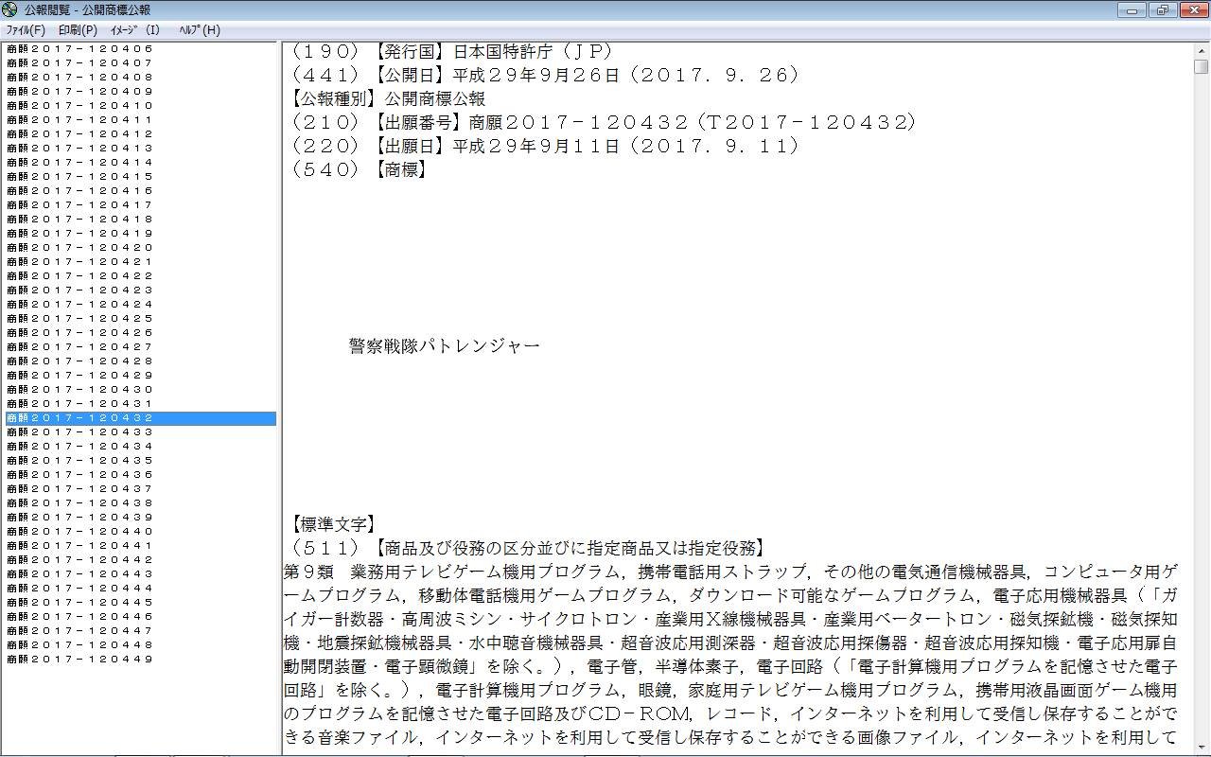Click highlighted entry 商願2017-120432
Screen dimensions: 1211x757
79,418
